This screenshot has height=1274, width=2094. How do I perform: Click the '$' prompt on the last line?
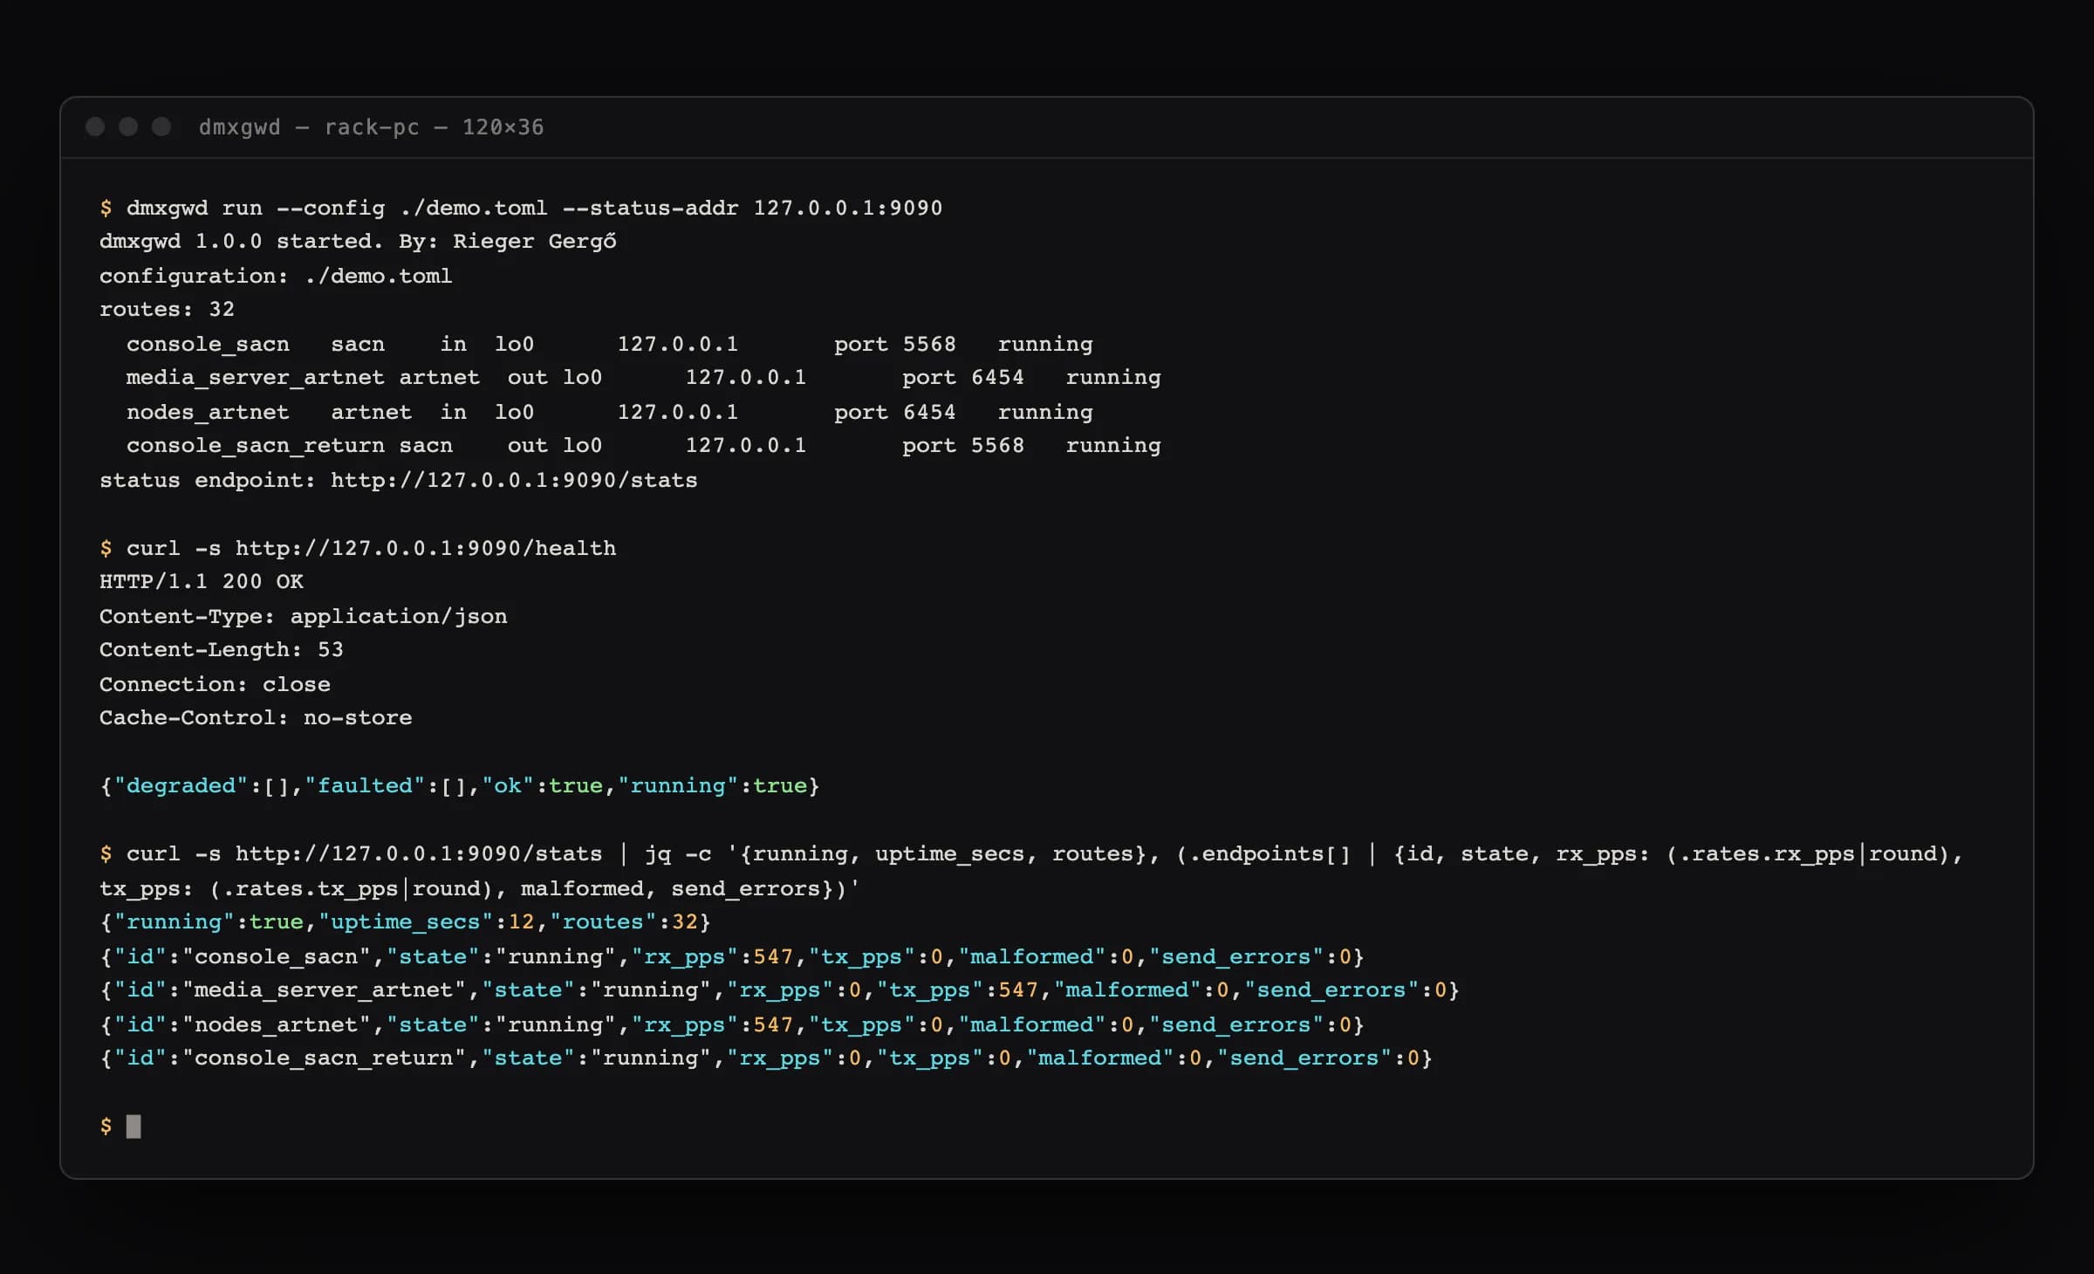click(106, 1127)
